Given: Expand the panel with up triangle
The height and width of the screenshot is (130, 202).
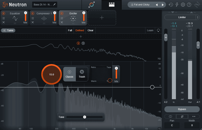Looking at the screenshot, I should 191,12.
